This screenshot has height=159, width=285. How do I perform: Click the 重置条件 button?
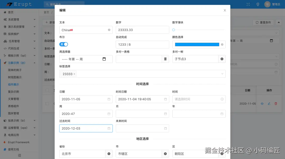[263, 22]
